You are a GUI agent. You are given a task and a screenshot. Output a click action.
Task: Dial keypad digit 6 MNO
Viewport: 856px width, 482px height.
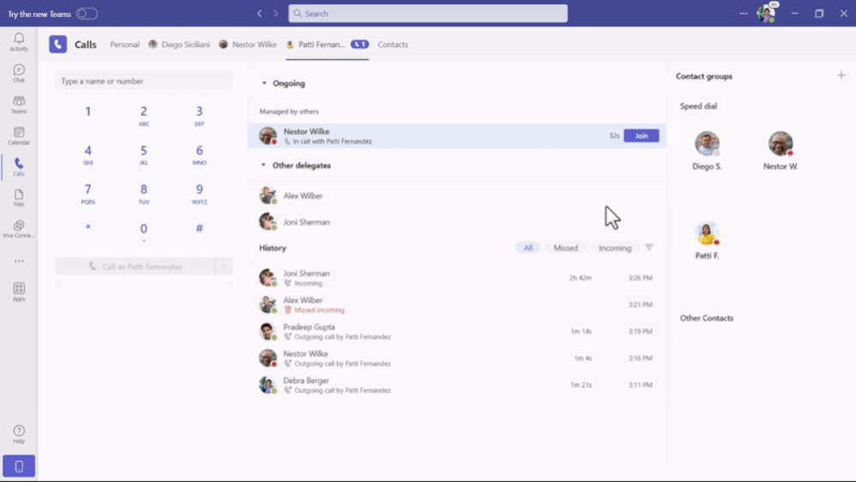(x=199, y=154)
